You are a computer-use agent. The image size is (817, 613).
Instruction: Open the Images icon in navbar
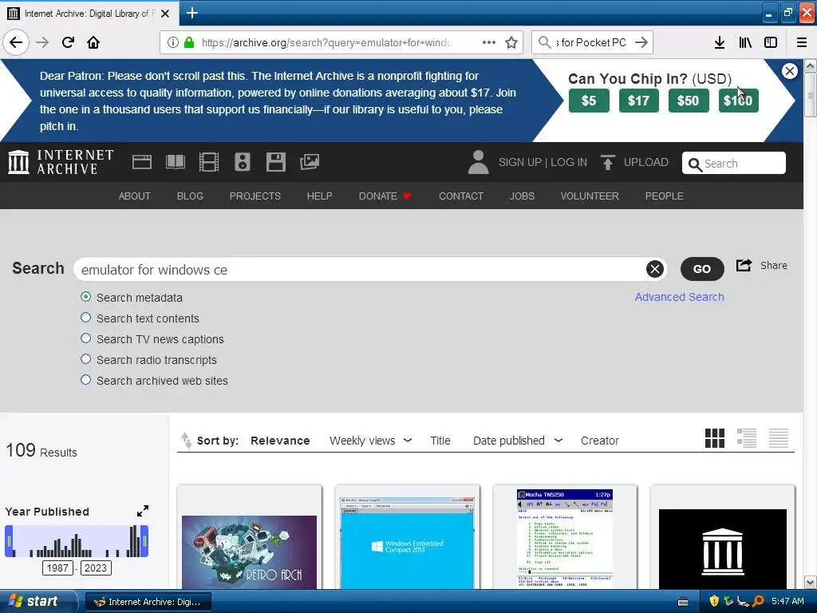310,162
